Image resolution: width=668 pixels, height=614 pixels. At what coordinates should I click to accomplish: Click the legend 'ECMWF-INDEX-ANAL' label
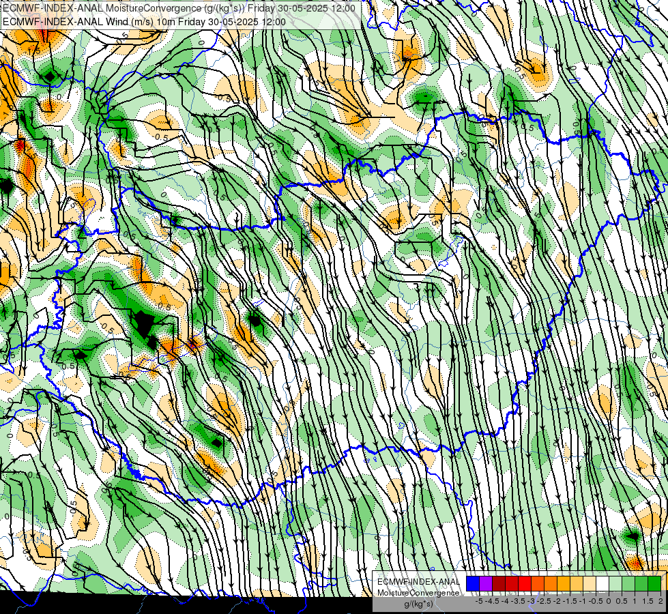418,582
